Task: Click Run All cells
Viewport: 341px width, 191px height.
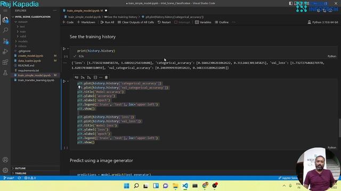Action: (107, 22)
